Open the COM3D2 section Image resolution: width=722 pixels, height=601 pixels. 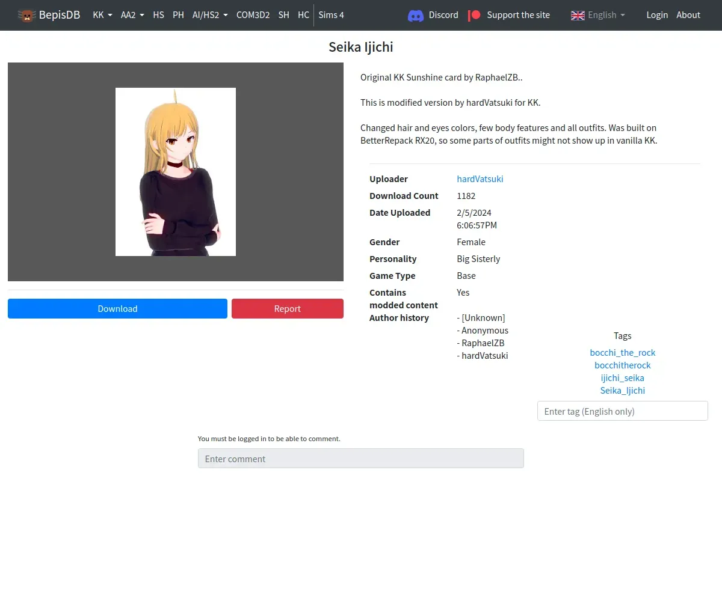[253, 15]
